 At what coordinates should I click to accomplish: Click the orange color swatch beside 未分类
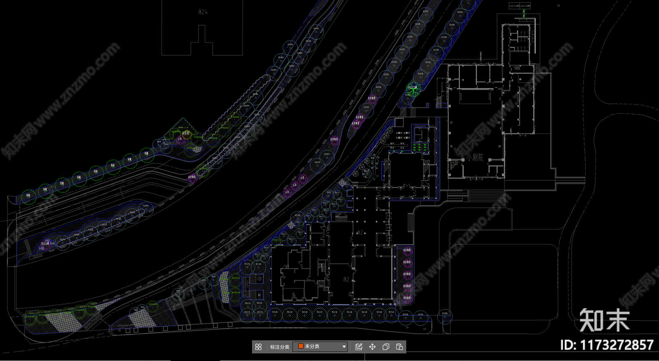tap(301, 347)
